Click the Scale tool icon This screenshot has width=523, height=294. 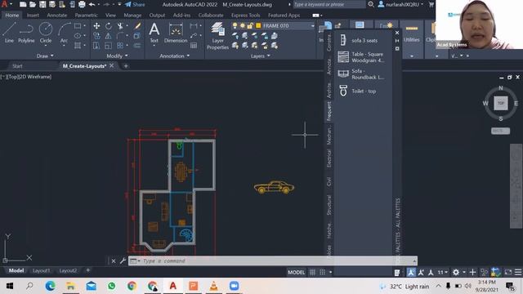(x=109, y=46)
